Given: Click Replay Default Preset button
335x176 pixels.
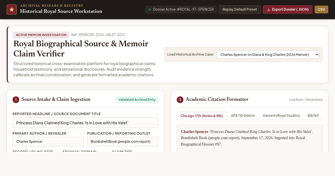Looking at the screenshot, I should click(240, 9).
